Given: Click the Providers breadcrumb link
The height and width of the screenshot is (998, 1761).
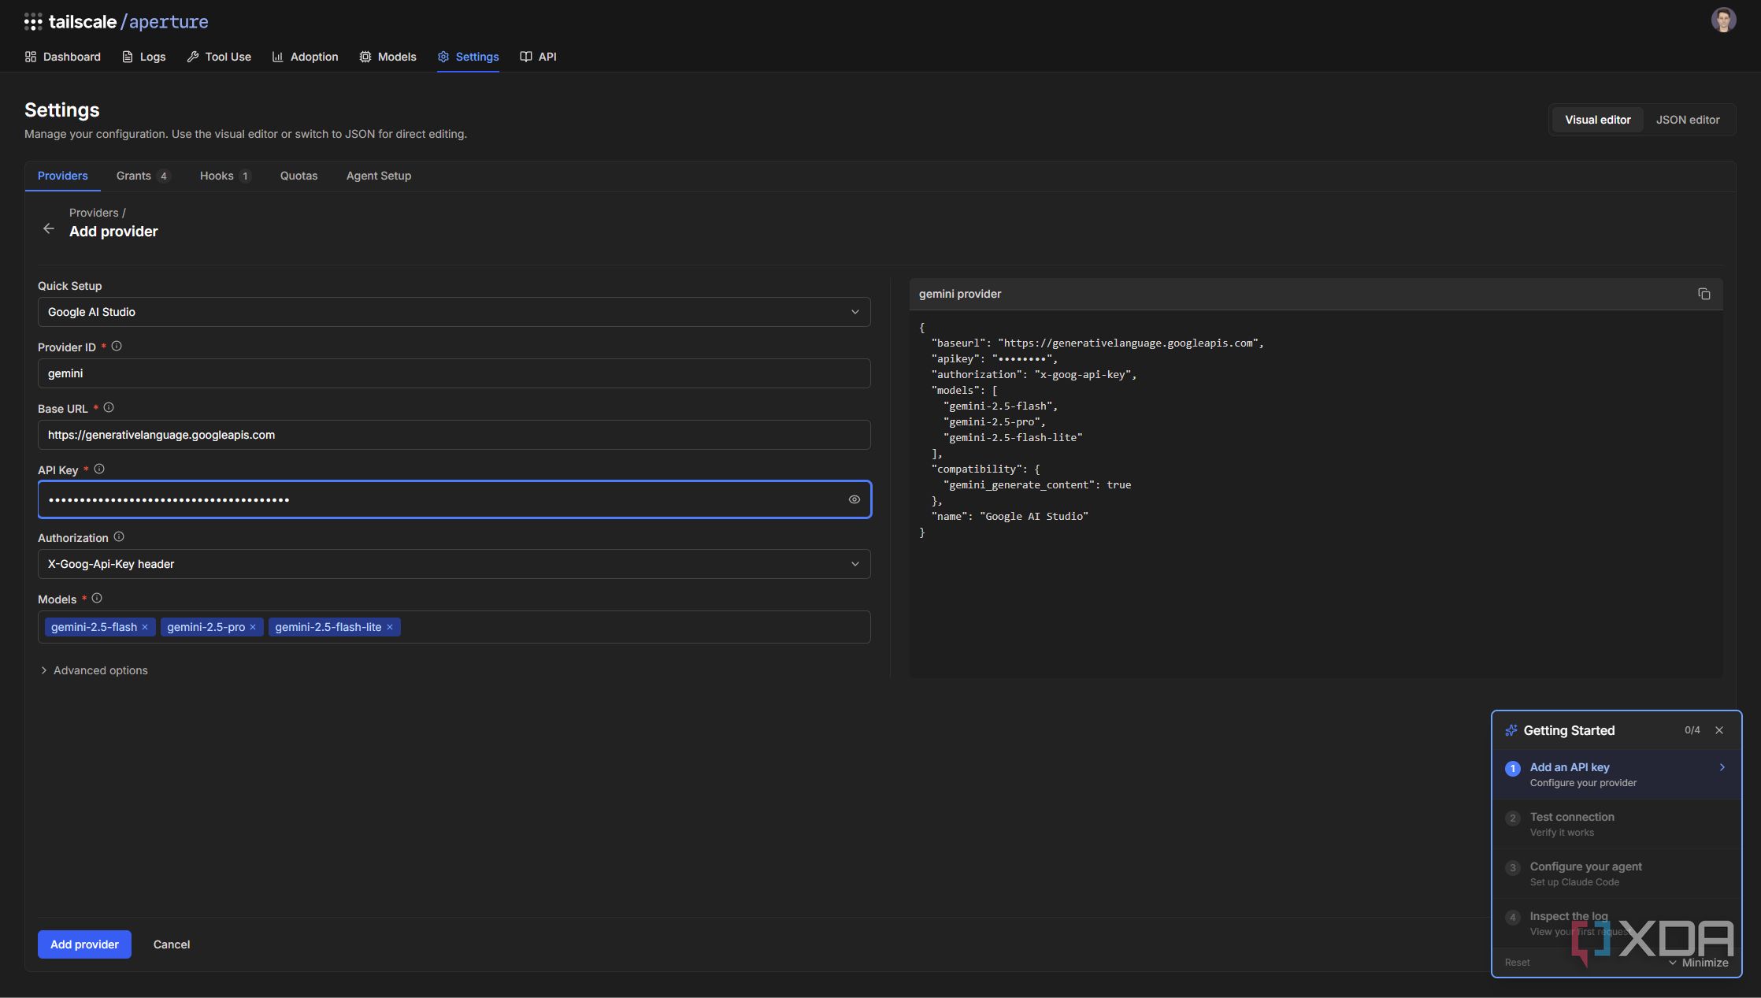Looking at the screenshot, I should click(x=94, y=213).
